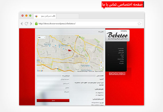Click the address bar URL
This screenshot has height=112, width=163.
tap(57, 24)
